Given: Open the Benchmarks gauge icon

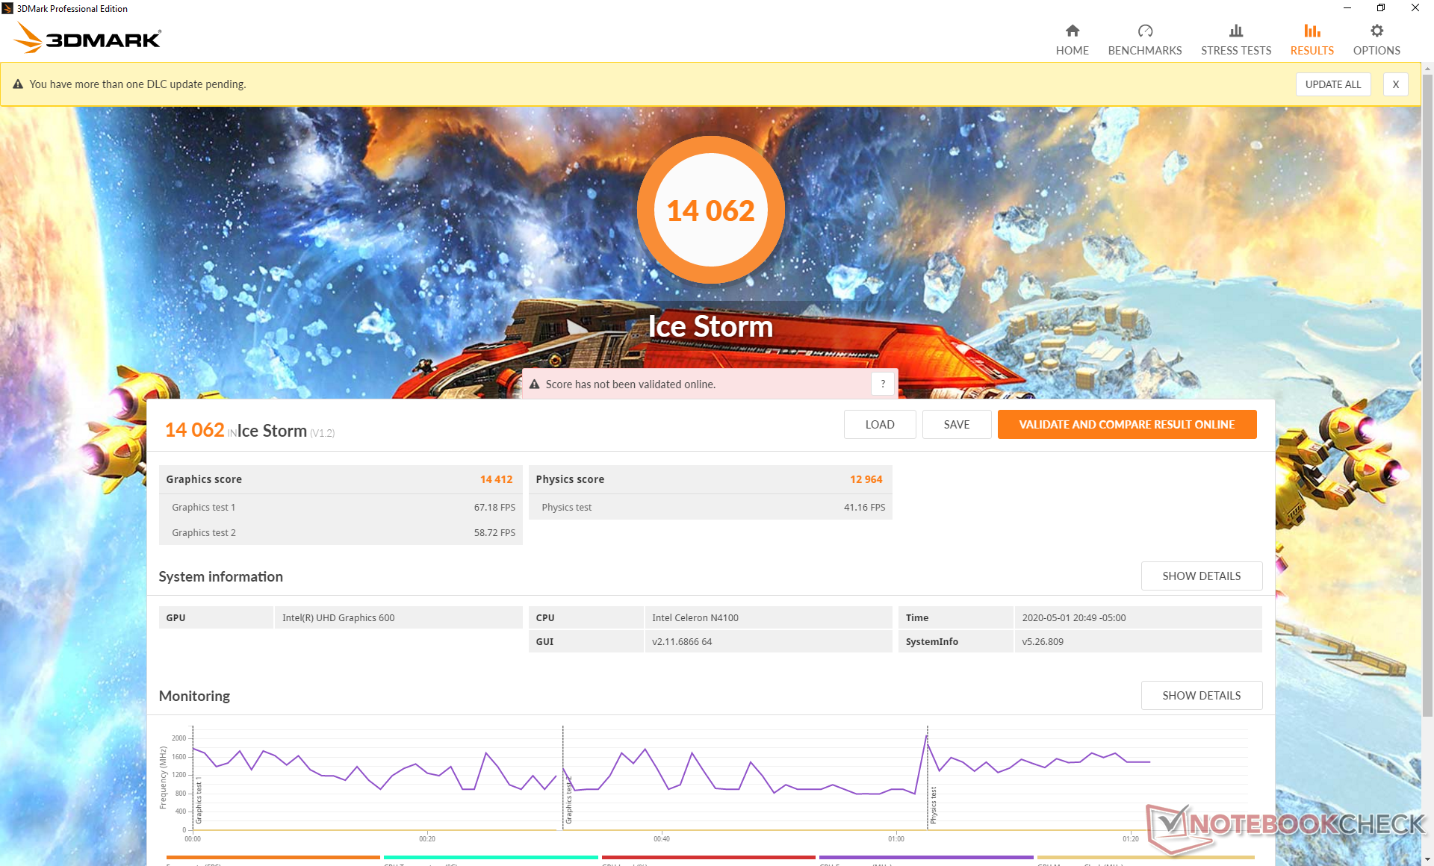Looking at the screenshot, I should [1144, 31].
